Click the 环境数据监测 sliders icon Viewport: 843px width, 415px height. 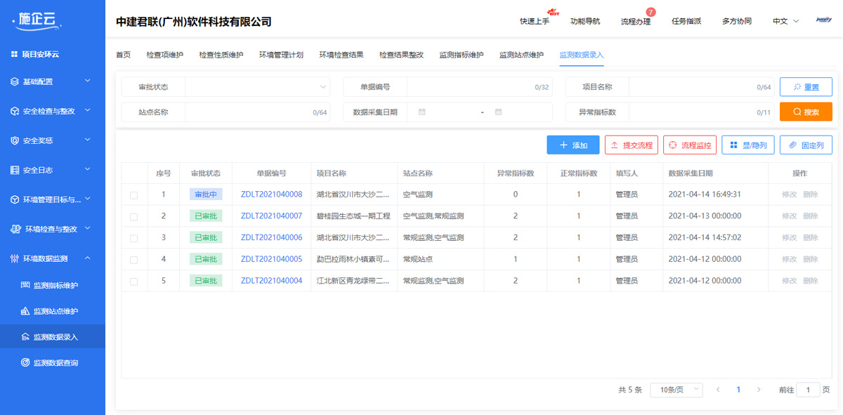pos(15,258)
